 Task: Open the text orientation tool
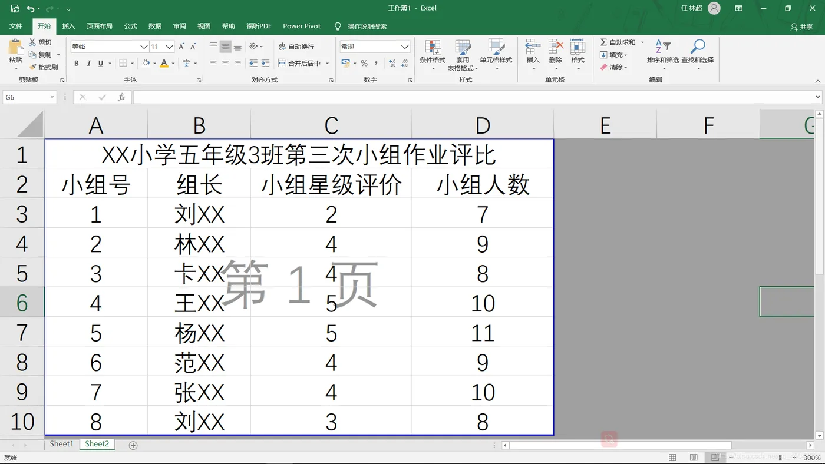click(254, 47)
